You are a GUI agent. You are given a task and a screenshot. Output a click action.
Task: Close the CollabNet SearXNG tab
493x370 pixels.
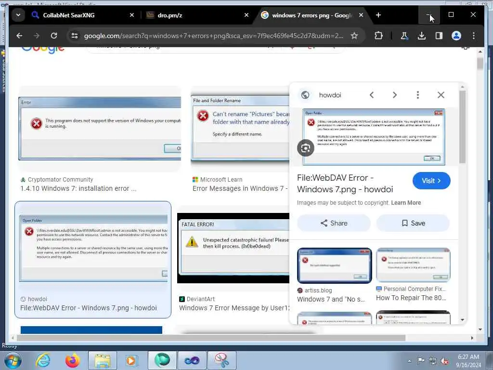132,15
